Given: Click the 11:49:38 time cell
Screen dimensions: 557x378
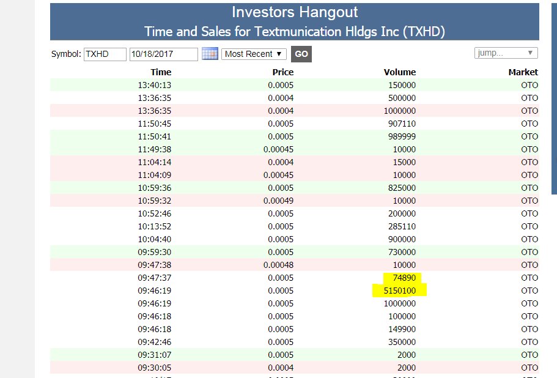Looking at the screenshot, I should click(155, 149).
